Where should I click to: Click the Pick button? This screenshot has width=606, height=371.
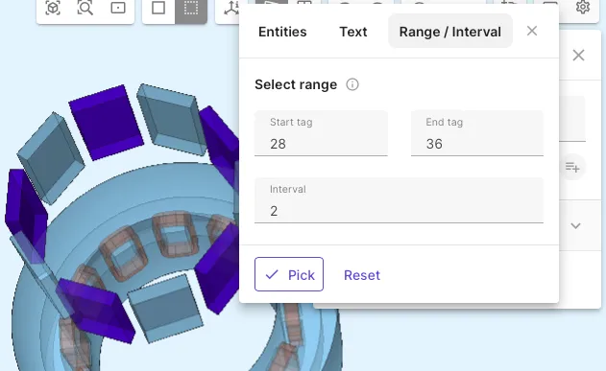[x=289, y=274]
